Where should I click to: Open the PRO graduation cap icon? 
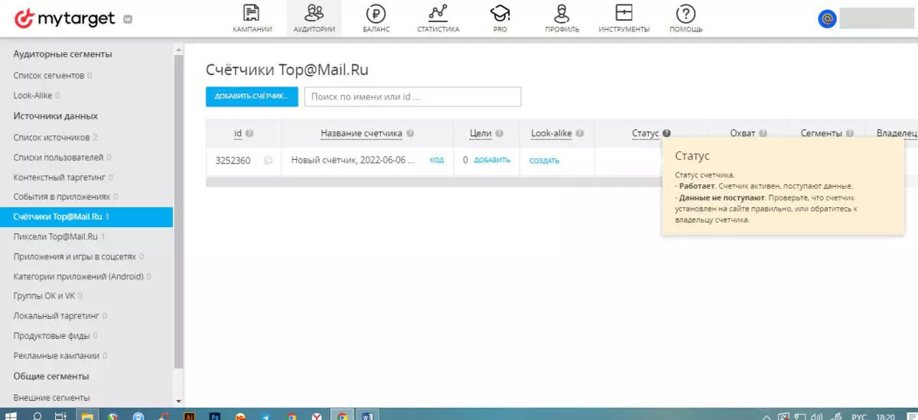[x=500, y=13]
